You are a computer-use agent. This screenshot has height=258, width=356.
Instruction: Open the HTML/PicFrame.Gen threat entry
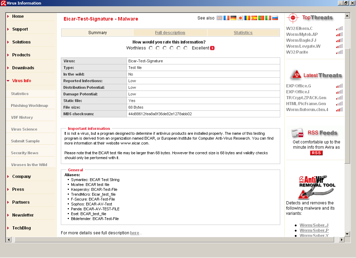tap(306, 104)
